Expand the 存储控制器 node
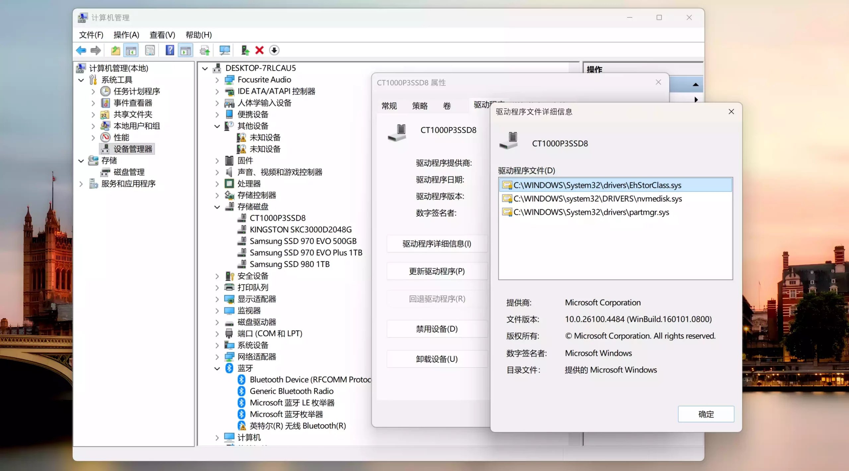 click(217, 195)
